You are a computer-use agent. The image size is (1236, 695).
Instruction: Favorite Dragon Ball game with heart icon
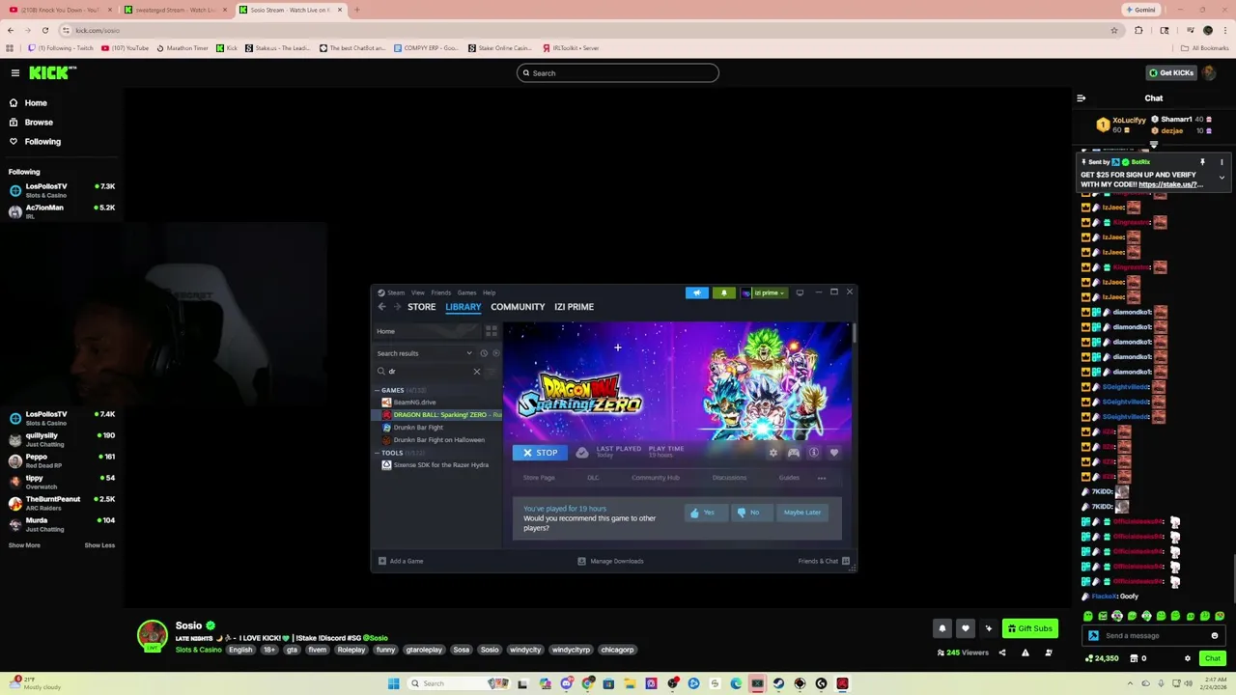(834, 453)
